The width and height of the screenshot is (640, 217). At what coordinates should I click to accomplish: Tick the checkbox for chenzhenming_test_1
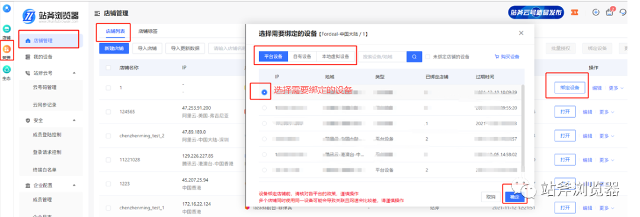108,208
